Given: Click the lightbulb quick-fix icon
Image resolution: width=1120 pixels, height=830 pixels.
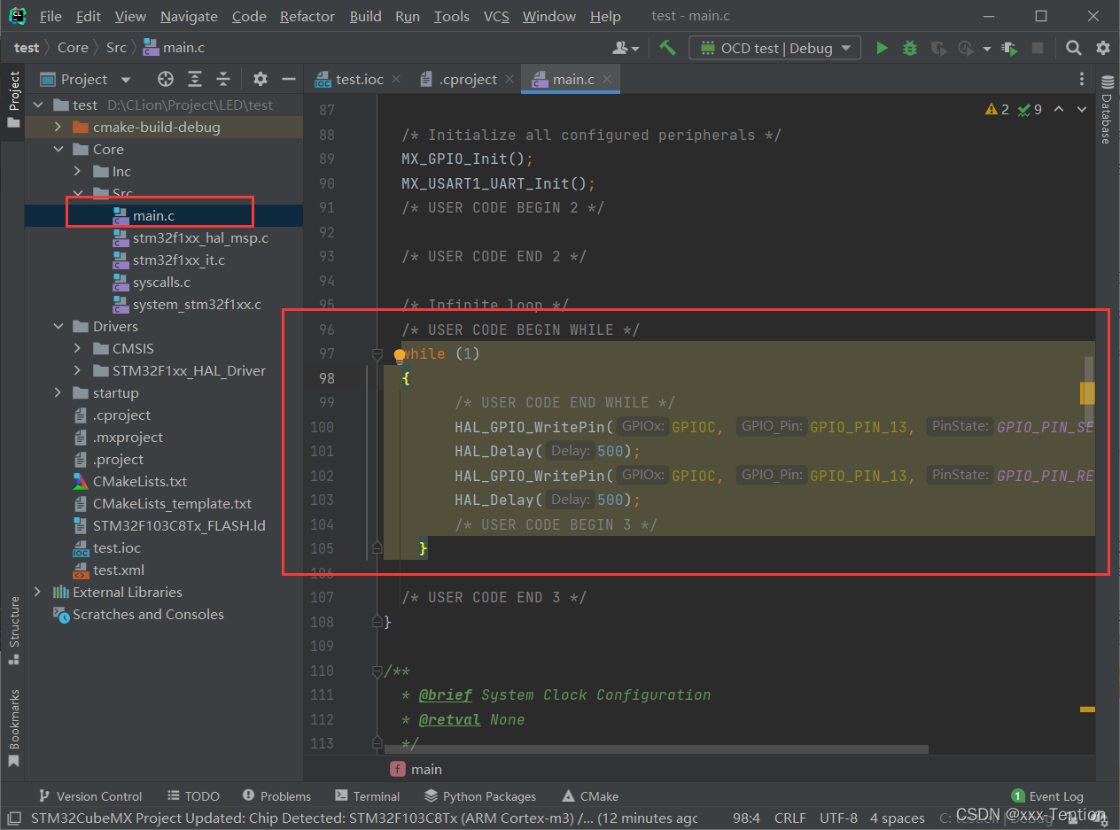Looking at the screenshot, I should (400, 354).
